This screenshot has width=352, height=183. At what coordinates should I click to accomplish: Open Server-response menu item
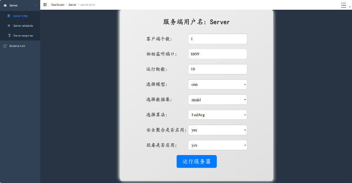click(23, 36)
